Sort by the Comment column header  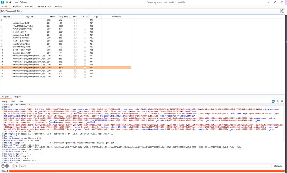(116, 17)
